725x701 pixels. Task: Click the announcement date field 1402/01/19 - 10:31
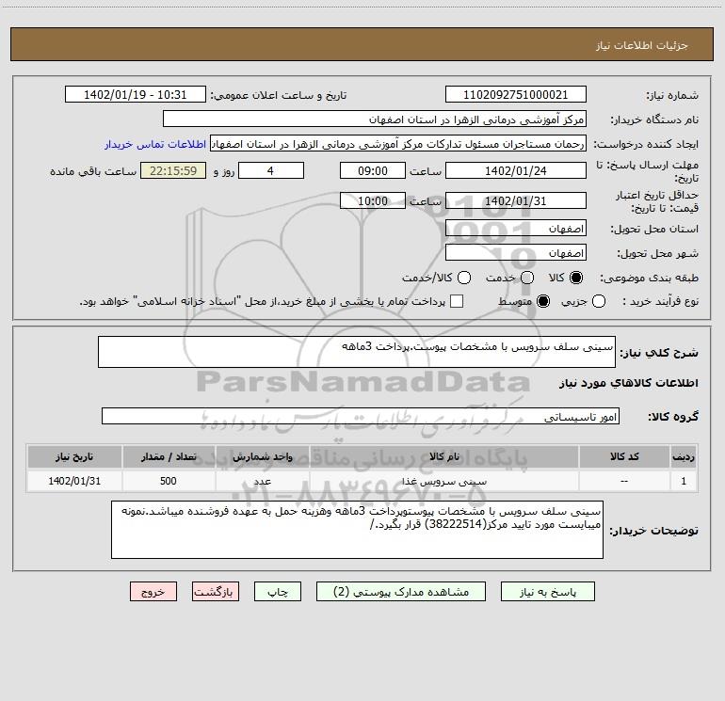[135, 94]
